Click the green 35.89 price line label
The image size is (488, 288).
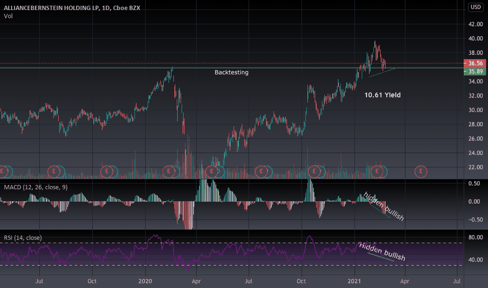[474, 71]
